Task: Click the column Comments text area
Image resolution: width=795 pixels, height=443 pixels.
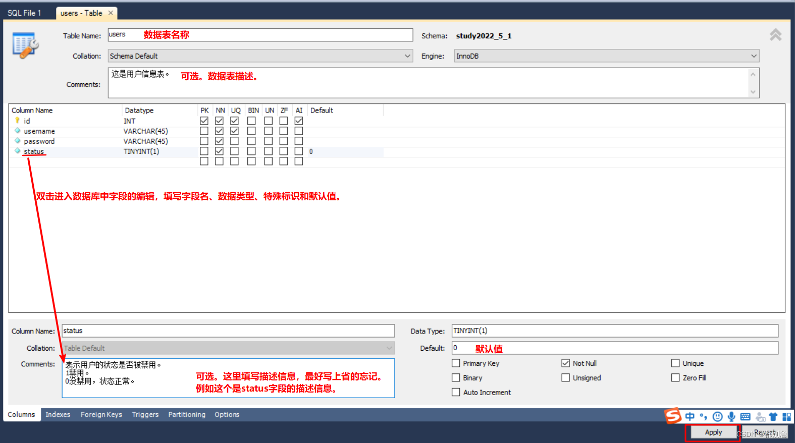Action: pyautogui.click(x=228, y=378)
